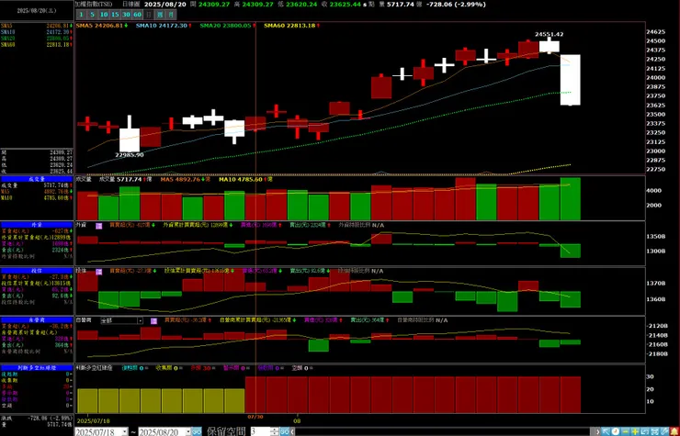Screen dimensions: 680x436
Task: Click the 08 month marker on time axis
Action: pyautogui.click(x=297, y=420)
